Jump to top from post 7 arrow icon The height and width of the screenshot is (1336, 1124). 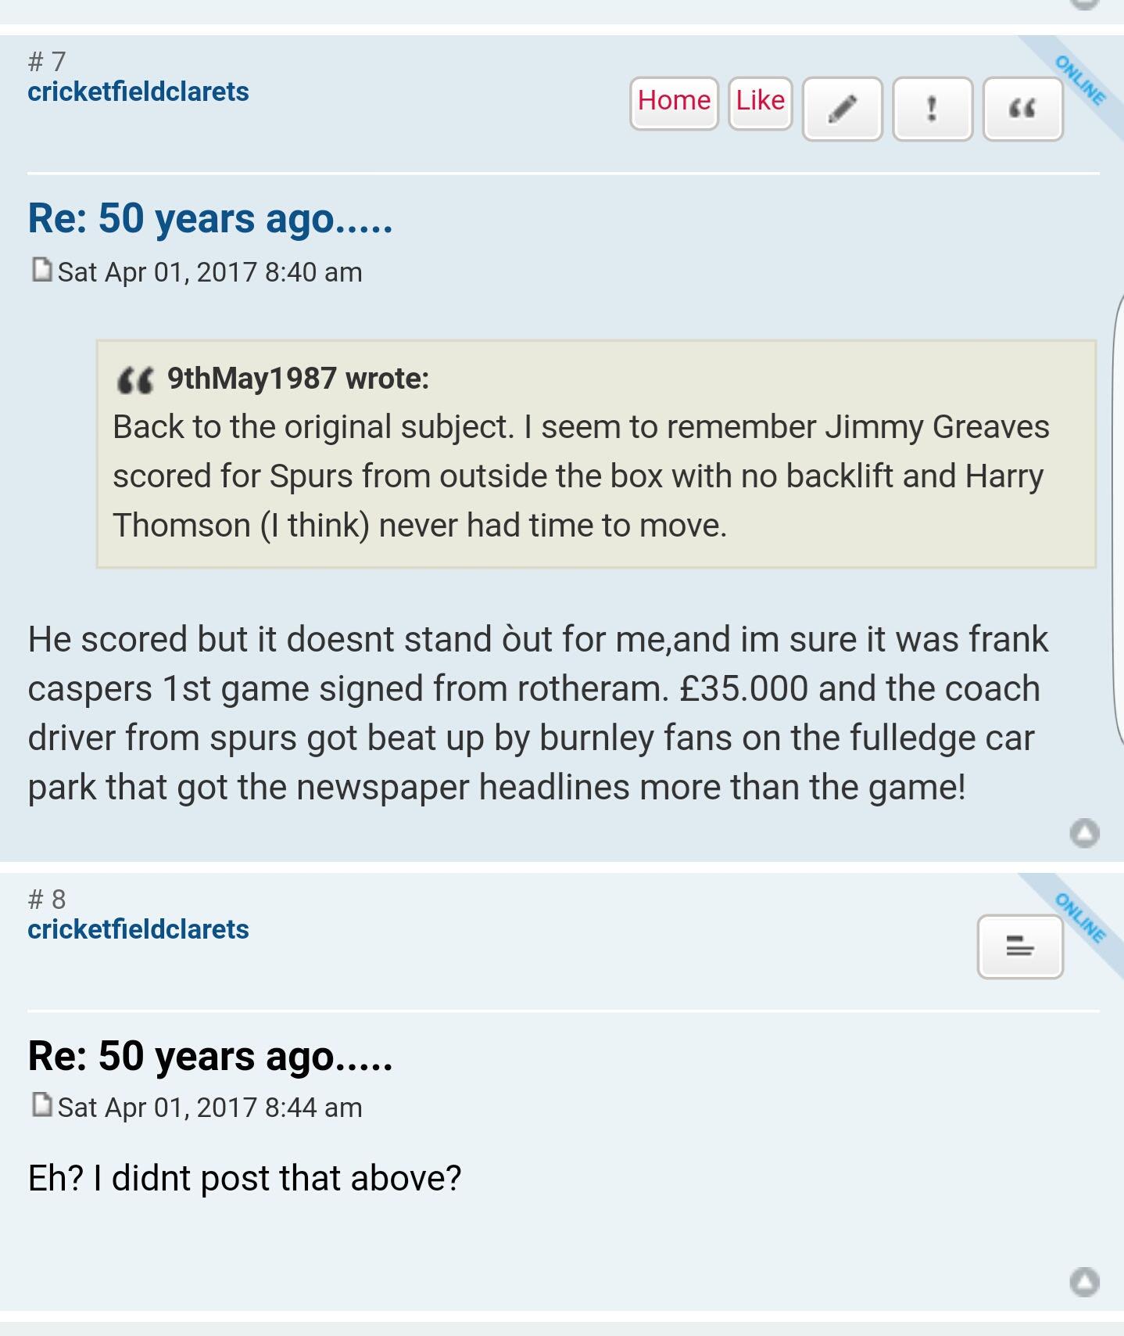[x=1084, y=833]
